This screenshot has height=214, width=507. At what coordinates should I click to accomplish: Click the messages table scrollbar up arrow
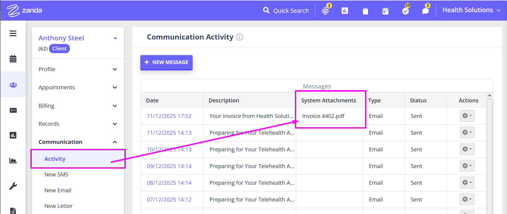point(489,95)
